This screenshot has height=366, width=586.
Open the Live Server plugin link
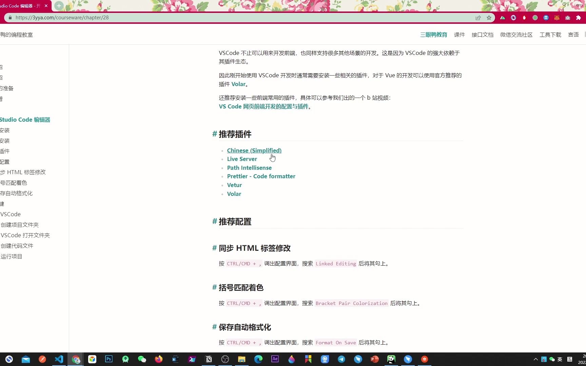point(242,159)
